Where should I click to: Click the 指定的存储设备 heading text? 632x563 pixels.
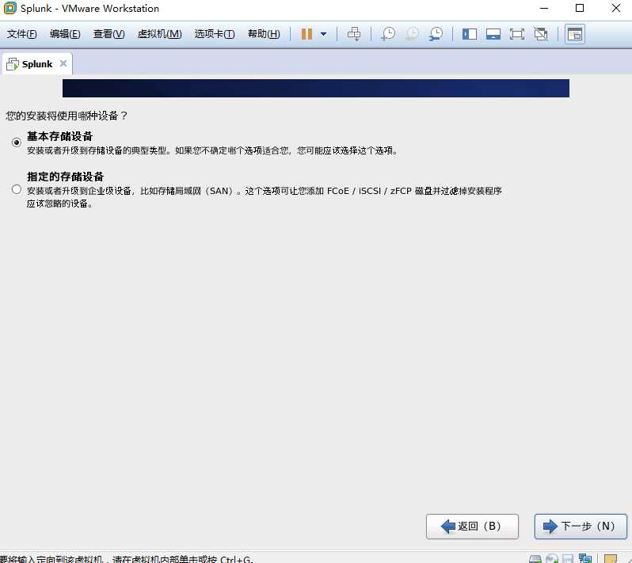pyautogui.click(x=65, y=177)
